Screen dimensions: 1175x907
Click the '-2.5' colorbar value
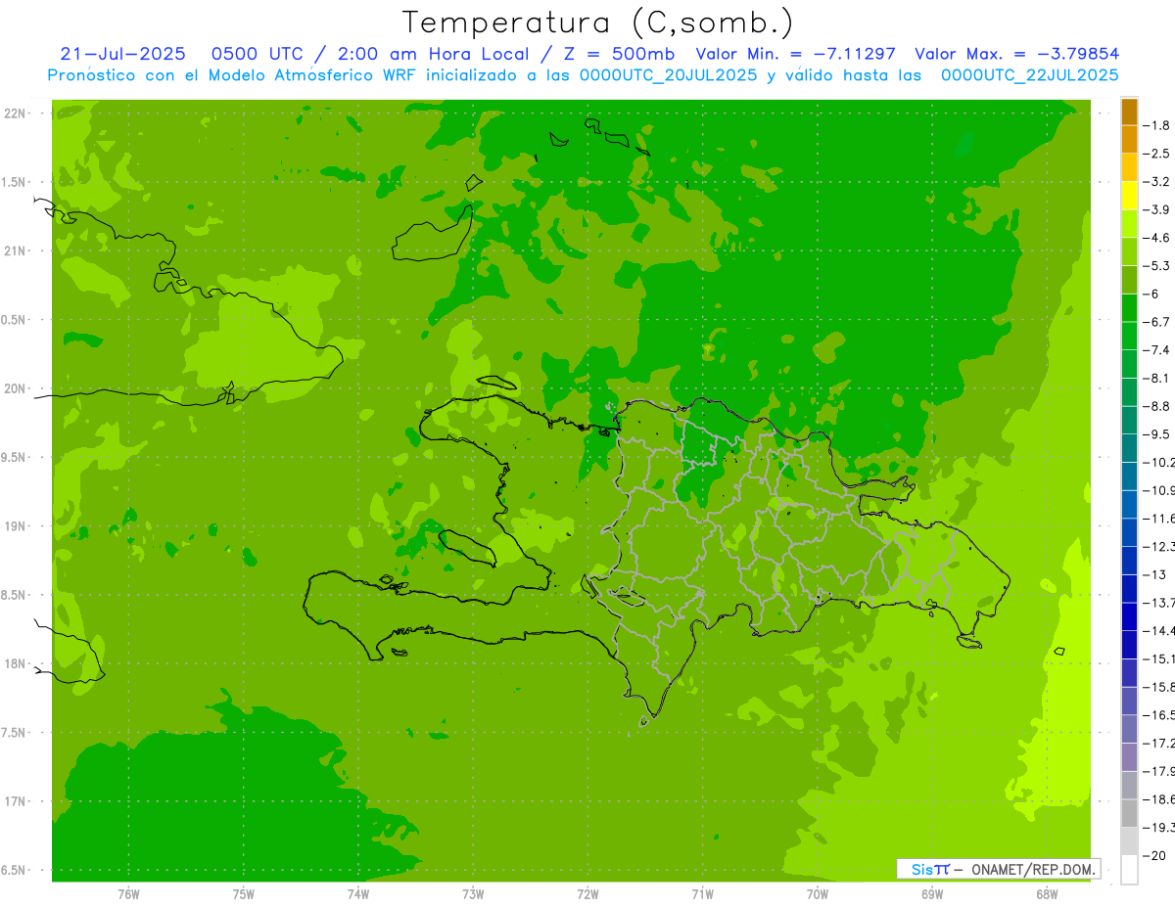[1155, 154]
